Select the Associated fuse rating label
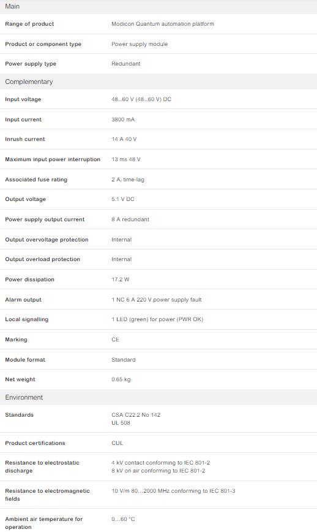 (x=36, y=180)
